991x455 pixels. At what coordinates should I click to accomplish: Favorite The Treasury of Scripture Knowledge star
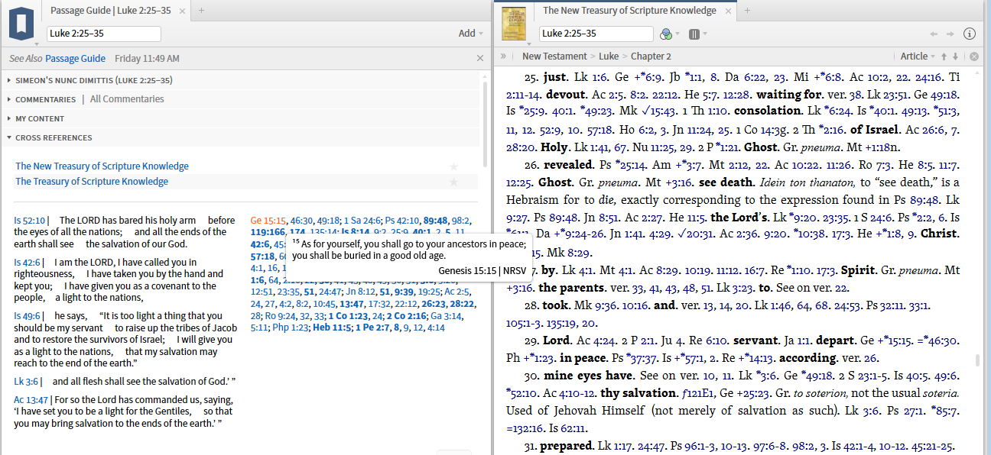(x=454, y=182)
